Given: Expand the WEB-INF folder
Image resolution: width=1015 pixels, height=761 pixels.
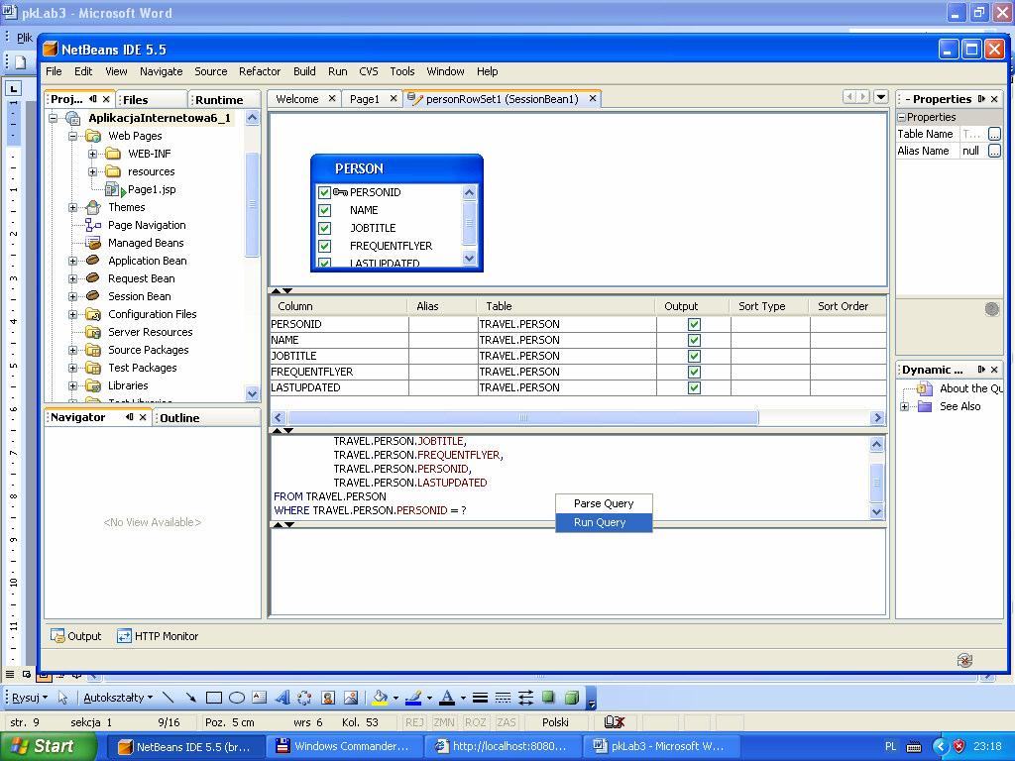Looking at the screenshot, I should [x=92, y=154].
